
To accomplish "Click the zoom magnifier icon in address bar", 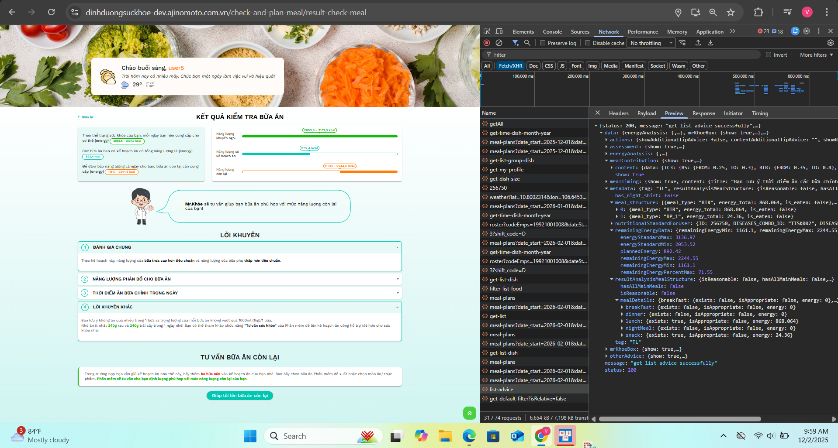I will (x=713, y=12).
